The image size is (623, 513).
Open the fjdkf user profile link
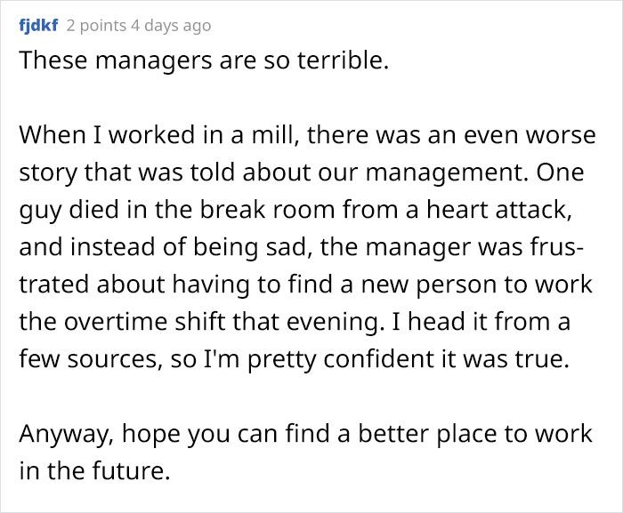click(38, 25)
